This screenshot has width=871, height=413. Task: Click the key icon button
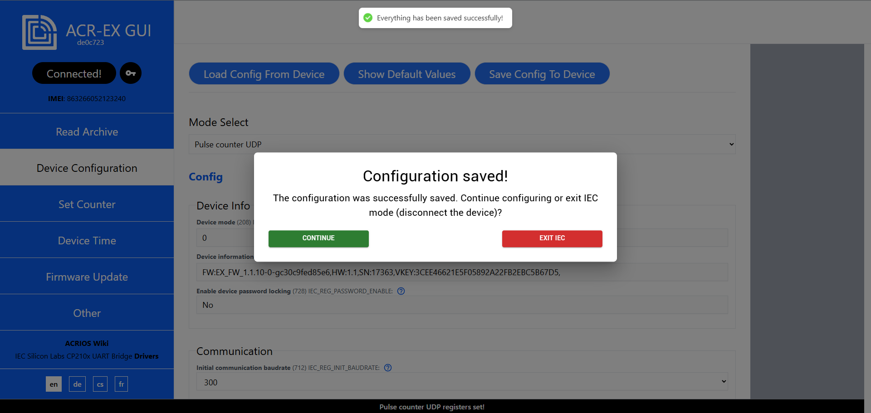[131, 73]
